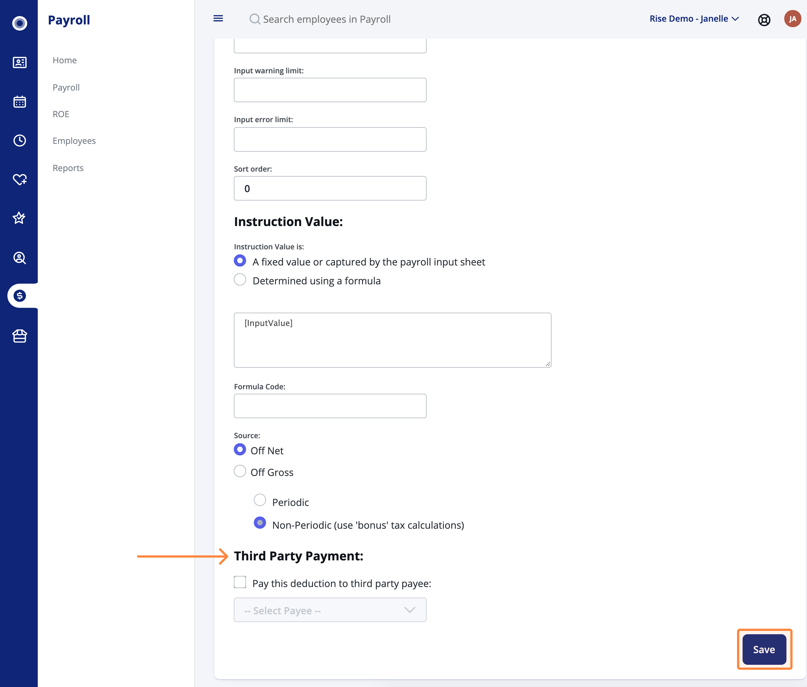Select Determined using a formula radio
Screen dimensions: 807x687
240,280
